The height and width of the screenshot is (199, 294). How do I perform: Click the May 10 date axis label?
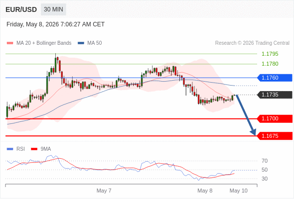[239, 191]
